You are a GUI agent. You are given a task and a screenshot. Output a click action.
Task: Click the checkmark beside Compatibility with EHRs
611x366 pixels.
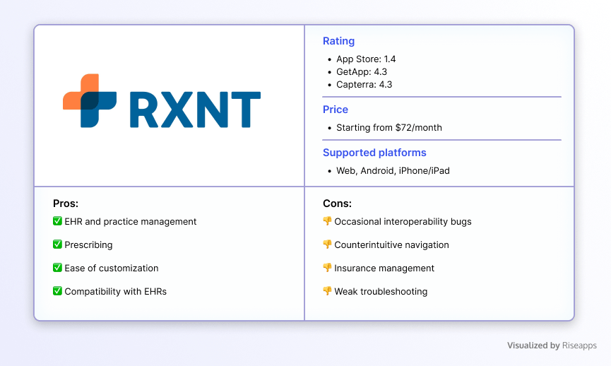[57, 291]
